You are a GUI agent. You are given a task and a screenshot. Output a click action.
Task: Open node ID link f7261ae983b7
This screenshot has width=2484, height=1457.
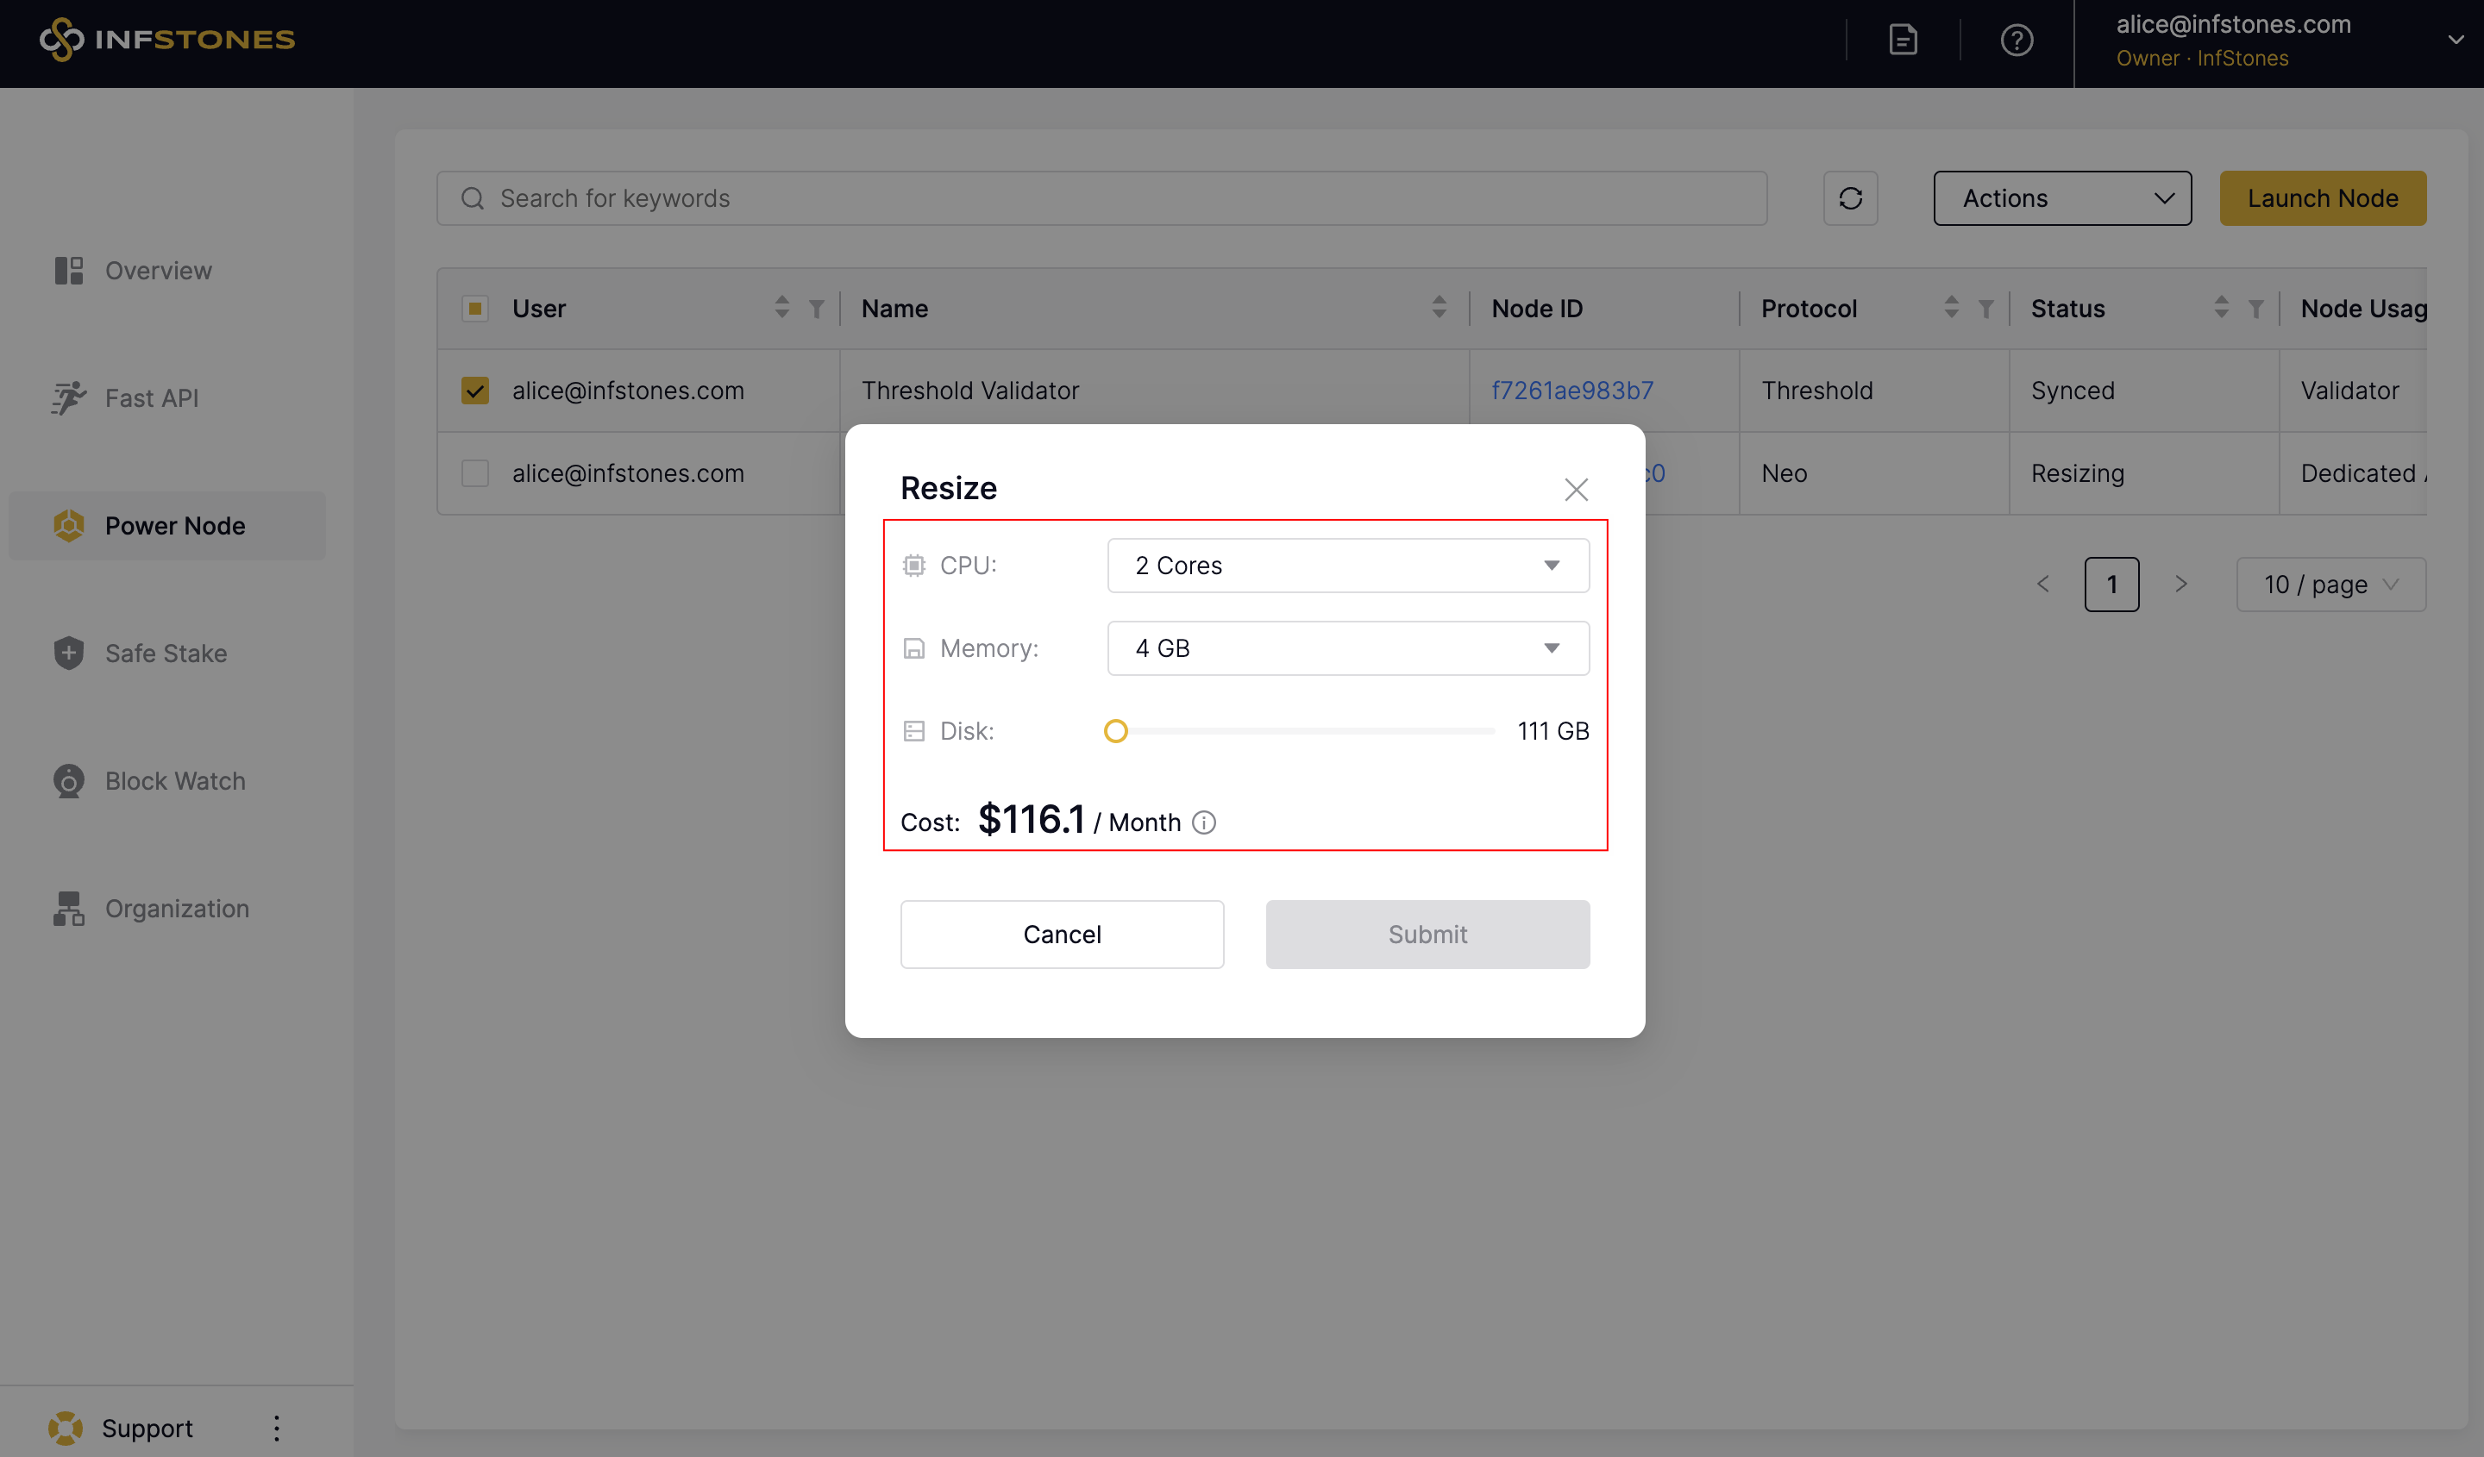pyautogui.click(x=1572, y=390)
